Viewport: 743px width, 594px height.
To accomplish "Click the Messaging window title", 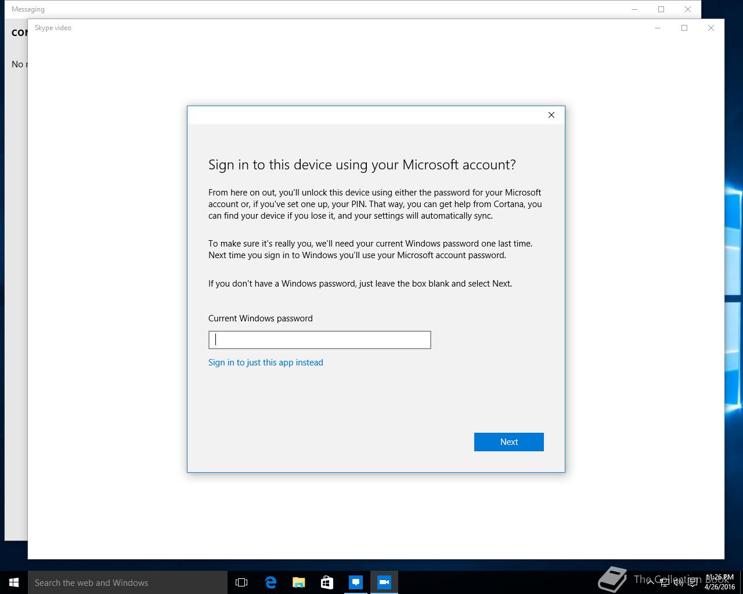I will [x=28, y=9].
